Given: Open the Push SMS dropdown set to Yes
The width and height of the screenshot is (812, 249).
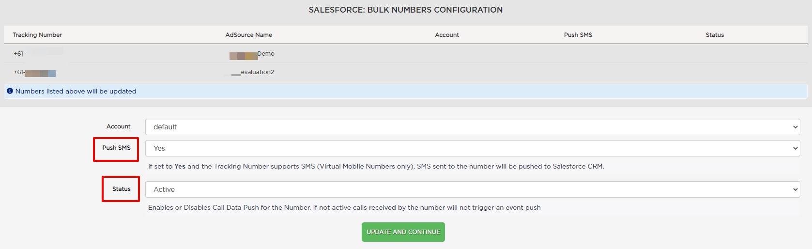Looking at the screenshot, I should click(473, 148).
